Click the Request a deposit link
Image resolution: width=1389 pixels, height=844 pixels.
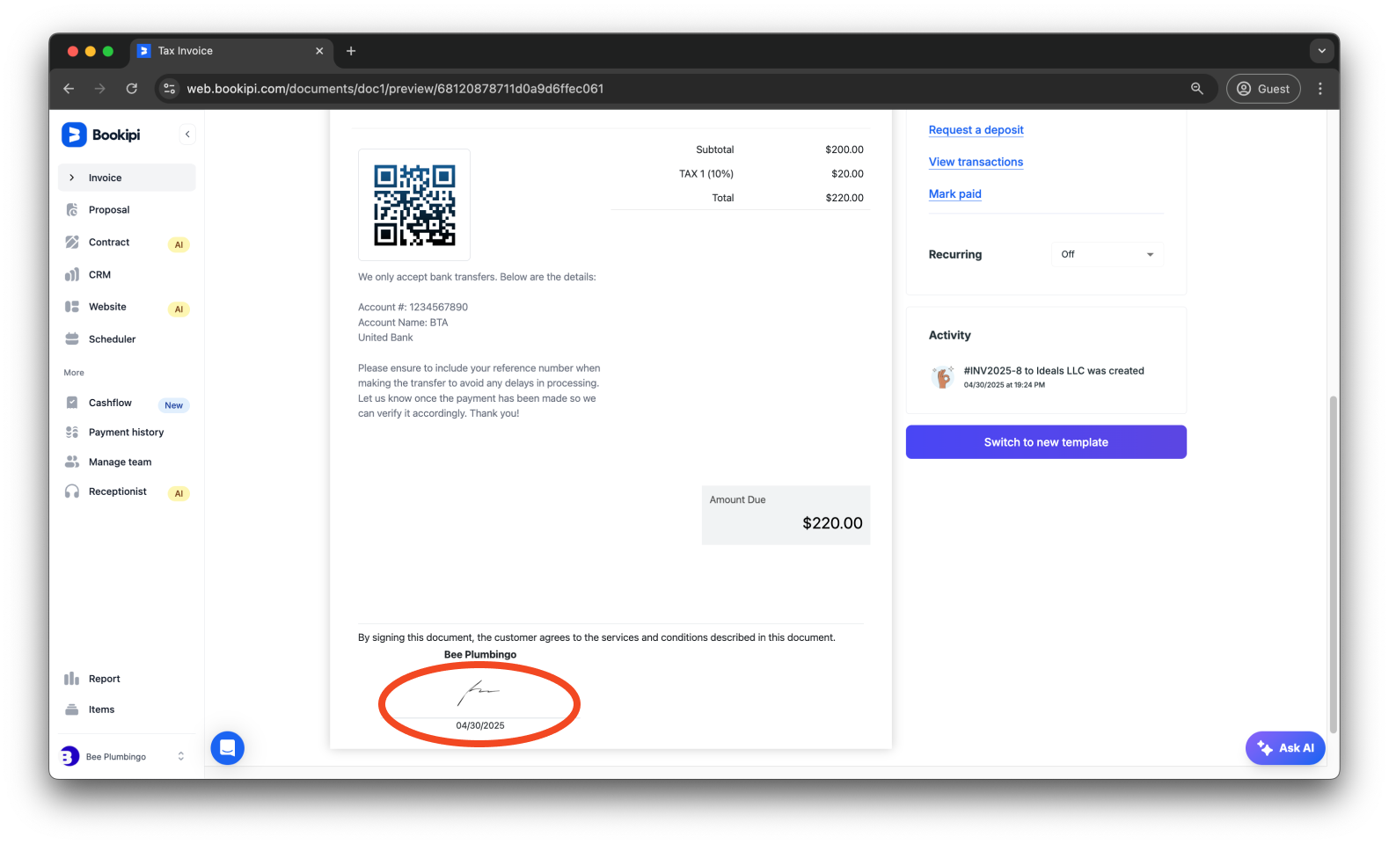tap(976, 130)
